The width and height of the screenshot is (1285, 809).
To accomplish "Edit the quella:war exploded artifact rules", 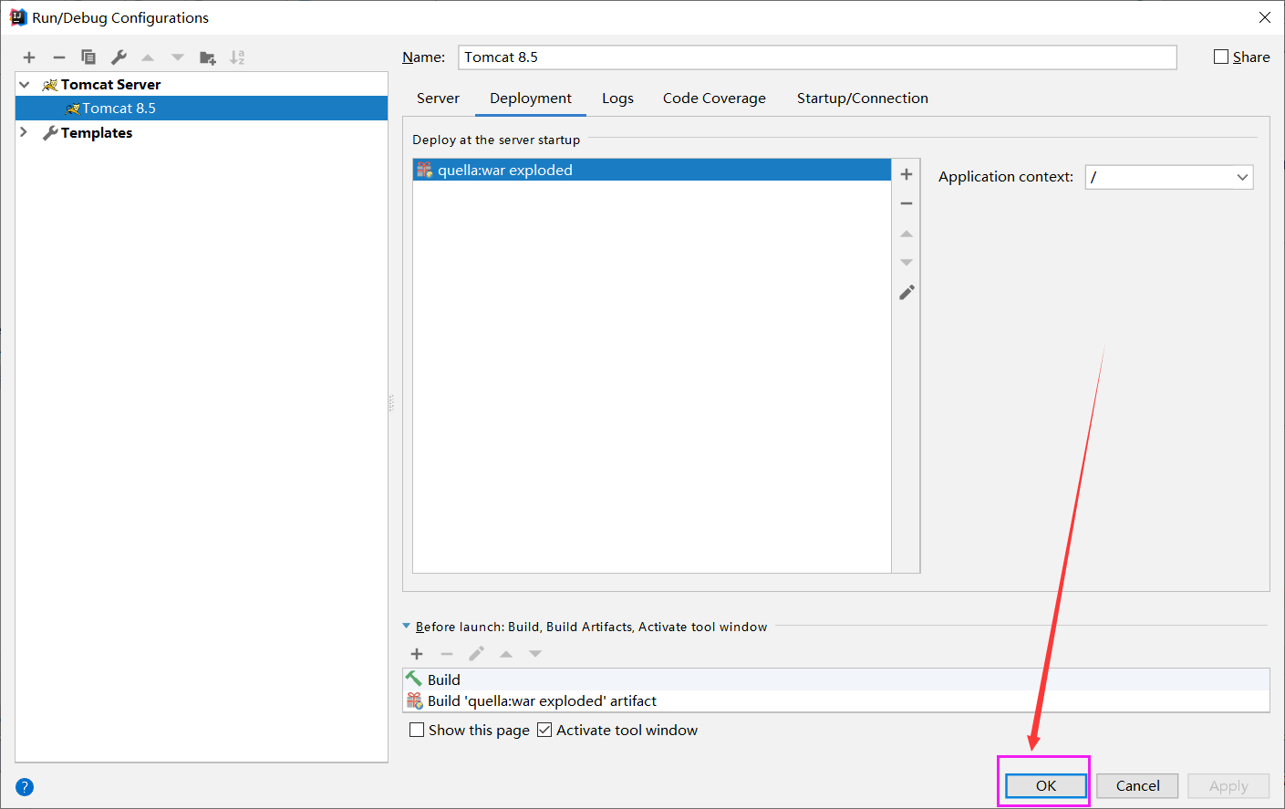I will (x=906, y=292).
